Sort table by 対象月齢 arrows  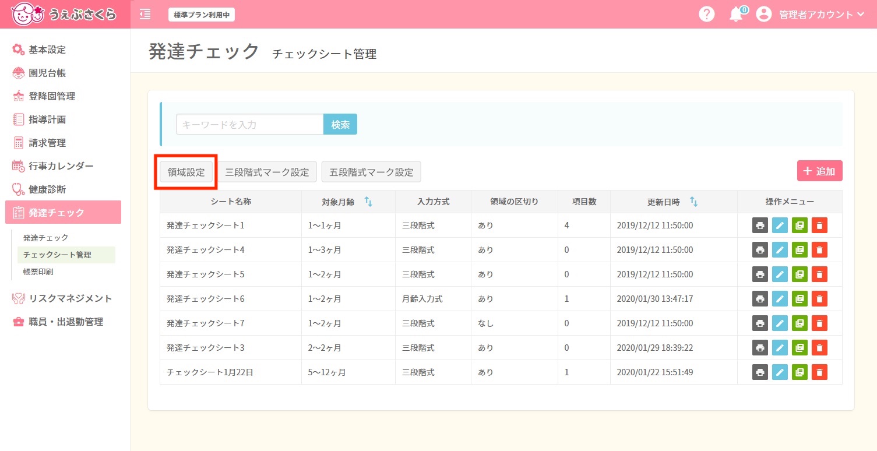(x=368, y=202)
